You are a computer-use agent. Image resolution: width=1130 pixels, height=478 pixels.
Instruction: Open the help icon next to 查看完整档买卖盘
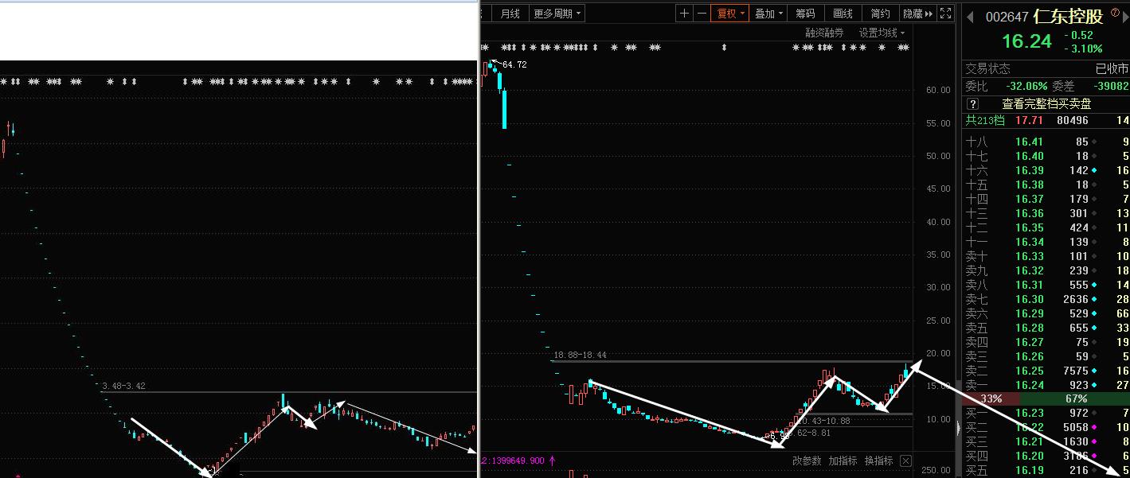(x=972, y=103)
